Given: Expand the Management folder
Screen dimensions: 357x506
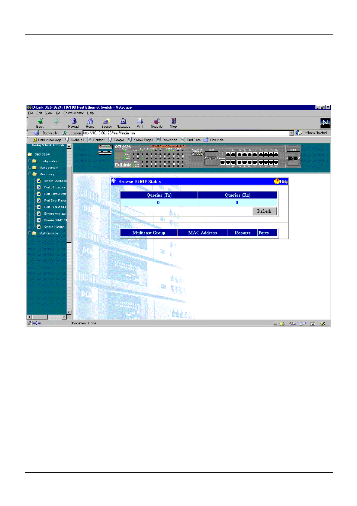Looking at the screenshot, I should 30,167.
